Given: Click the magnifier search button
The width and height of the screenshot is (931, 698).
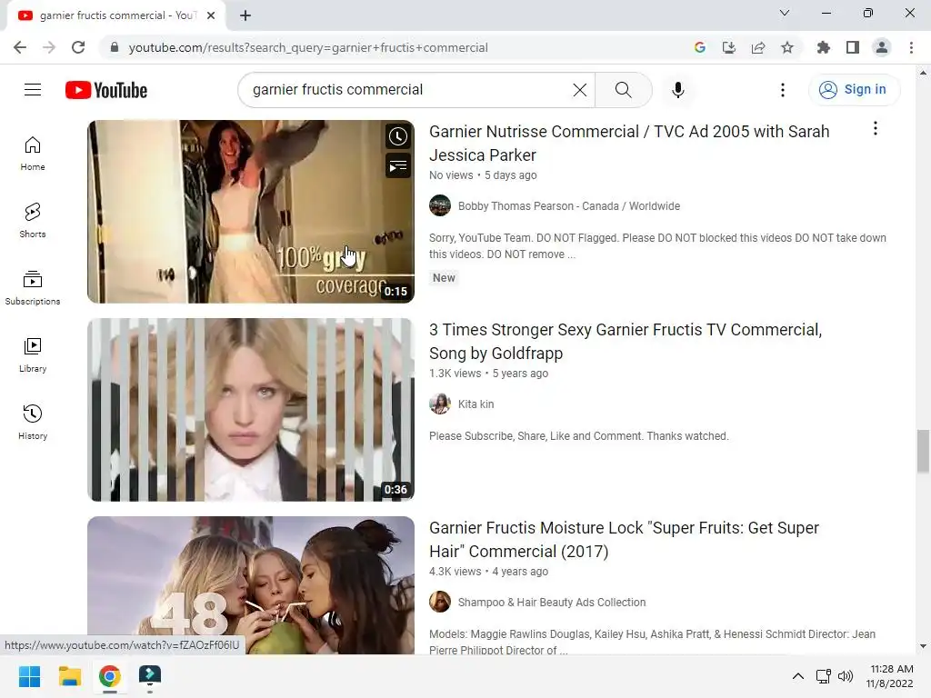Looking at the screenshot, I should click(x=623, y=90).
